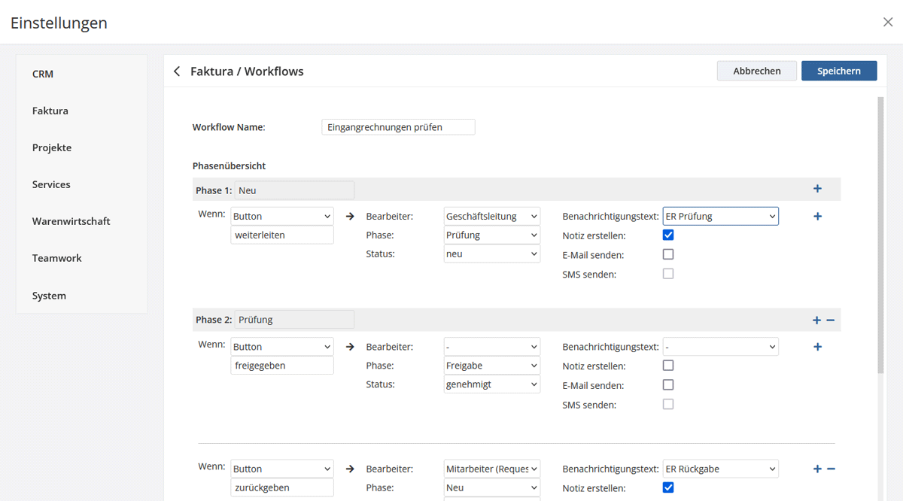The height and width of the screenshot is (501, 903).
Task: Click the vertical scrollbar of the workflow panel
Action: pos(880,233)
